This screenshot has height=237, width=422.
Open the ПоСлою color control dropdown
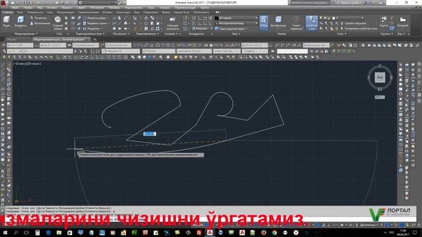(x=159, y=51)
